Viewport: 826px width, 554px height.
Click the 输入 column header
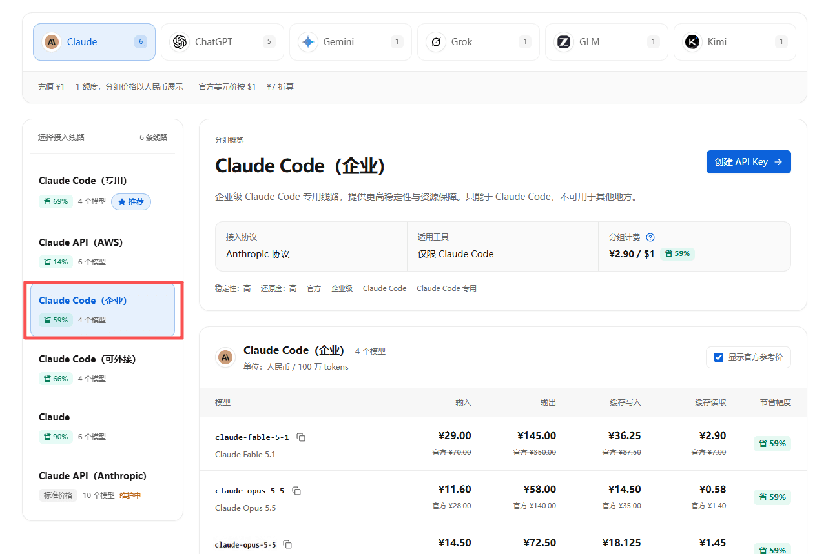[463, 402]
